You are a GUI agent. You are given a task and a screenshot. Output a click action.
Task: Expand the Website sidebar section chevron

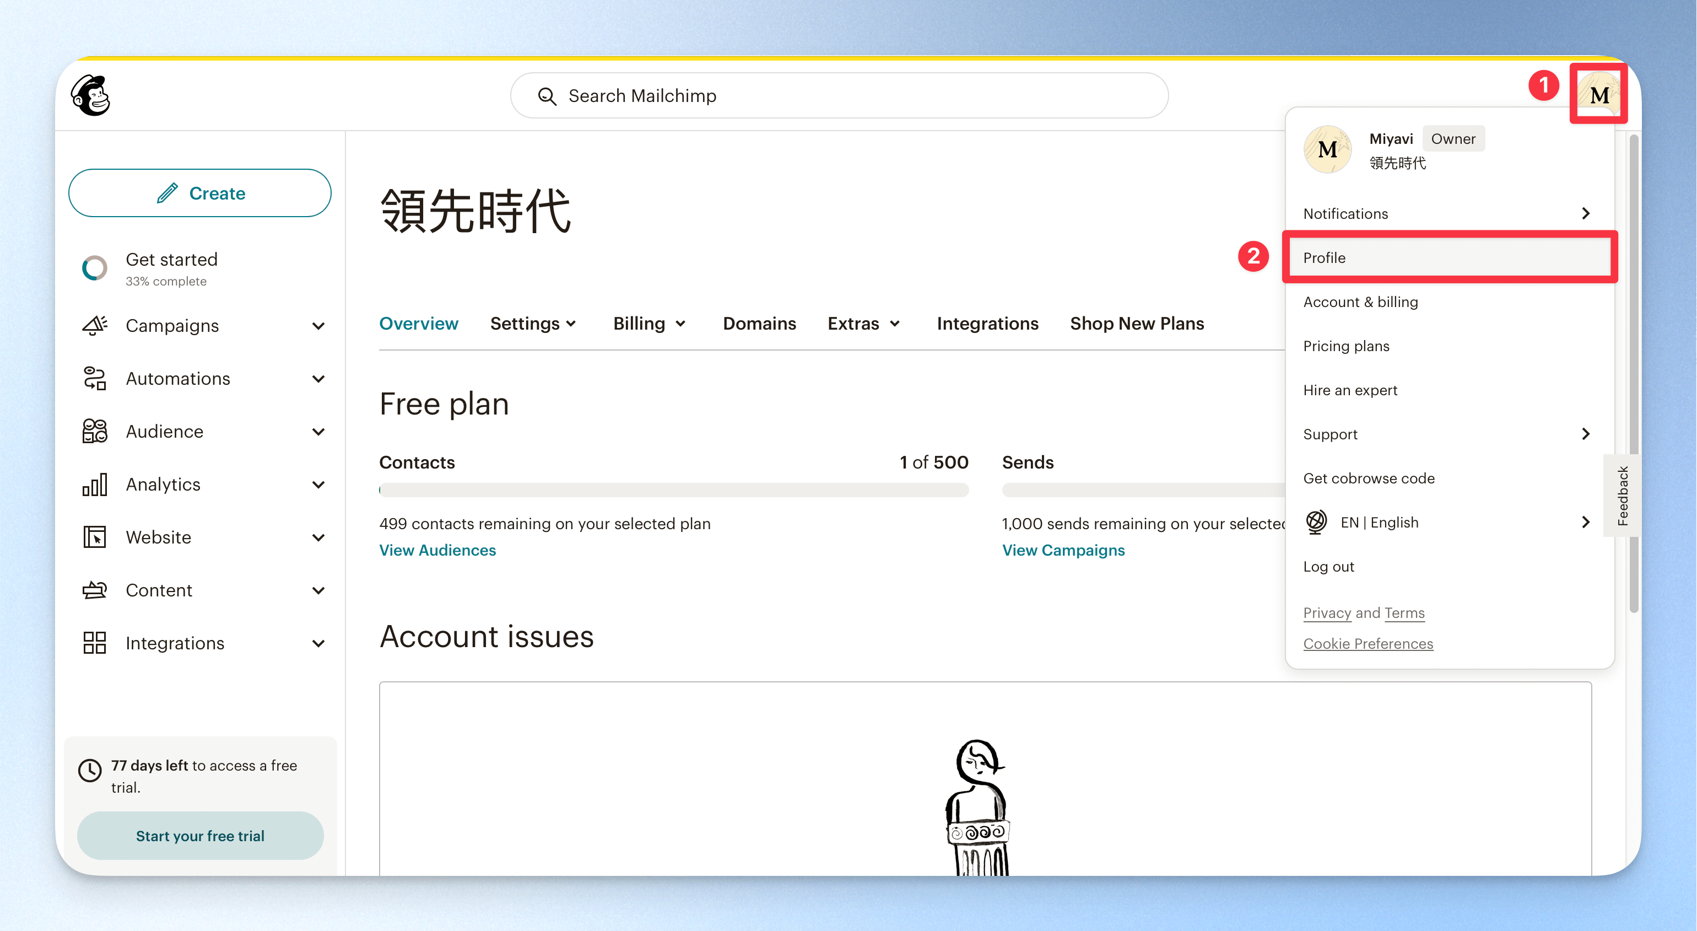pos(318,537)
